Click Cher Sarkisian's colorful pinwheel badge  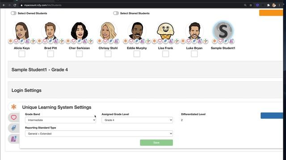click(91, 41)
